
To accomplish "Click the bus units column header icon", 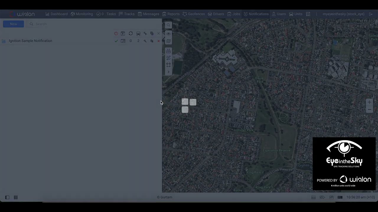I will click(138, 34).
